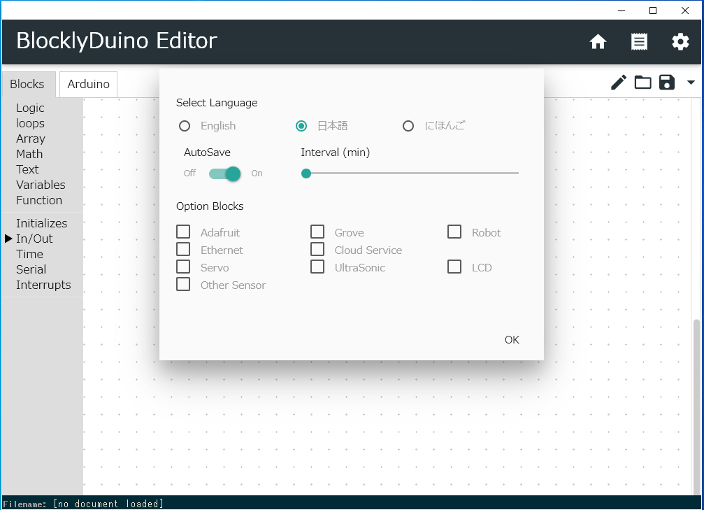Open the Variables block category
The width and height of the screenshot is (704, 510).
41,185
